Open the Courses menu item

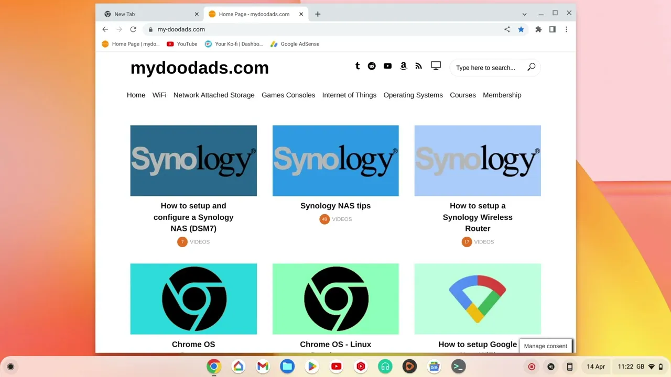[x=463, y=95]
